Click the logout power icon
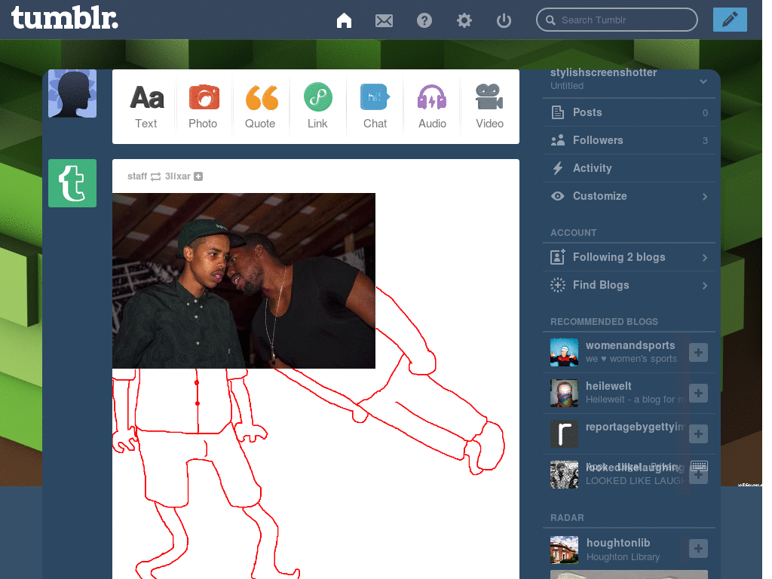This screenshot has width=772, height=579. point(504,20)
